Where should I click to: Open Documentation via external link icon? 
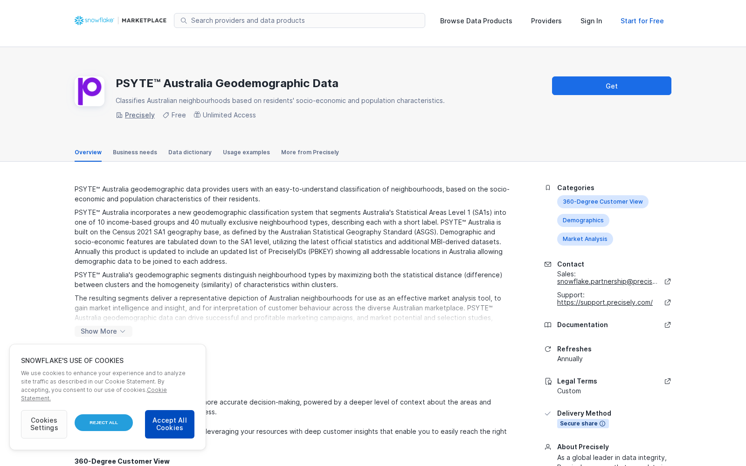[668, 325]
